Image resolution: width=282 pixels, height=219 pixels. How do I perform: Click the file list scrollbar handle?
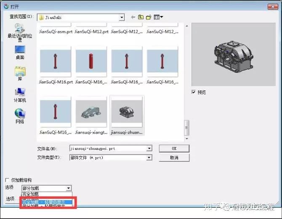pyautogui.click(x=187, y=128)
